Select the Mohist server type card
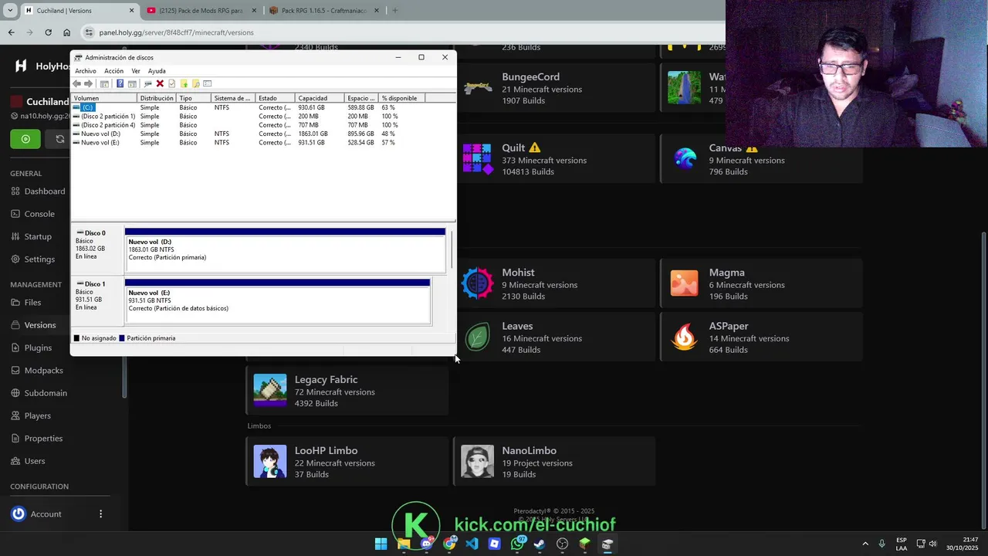Screen dimensions: 988x556 pyautogui.click(x=555, y=283)
